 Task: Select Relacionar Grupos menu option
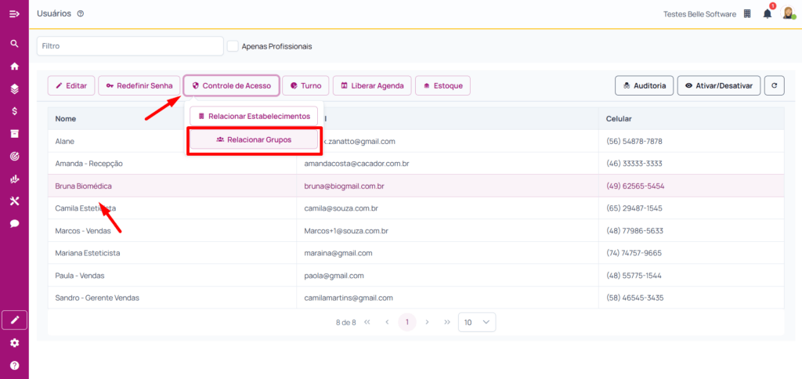254,139
